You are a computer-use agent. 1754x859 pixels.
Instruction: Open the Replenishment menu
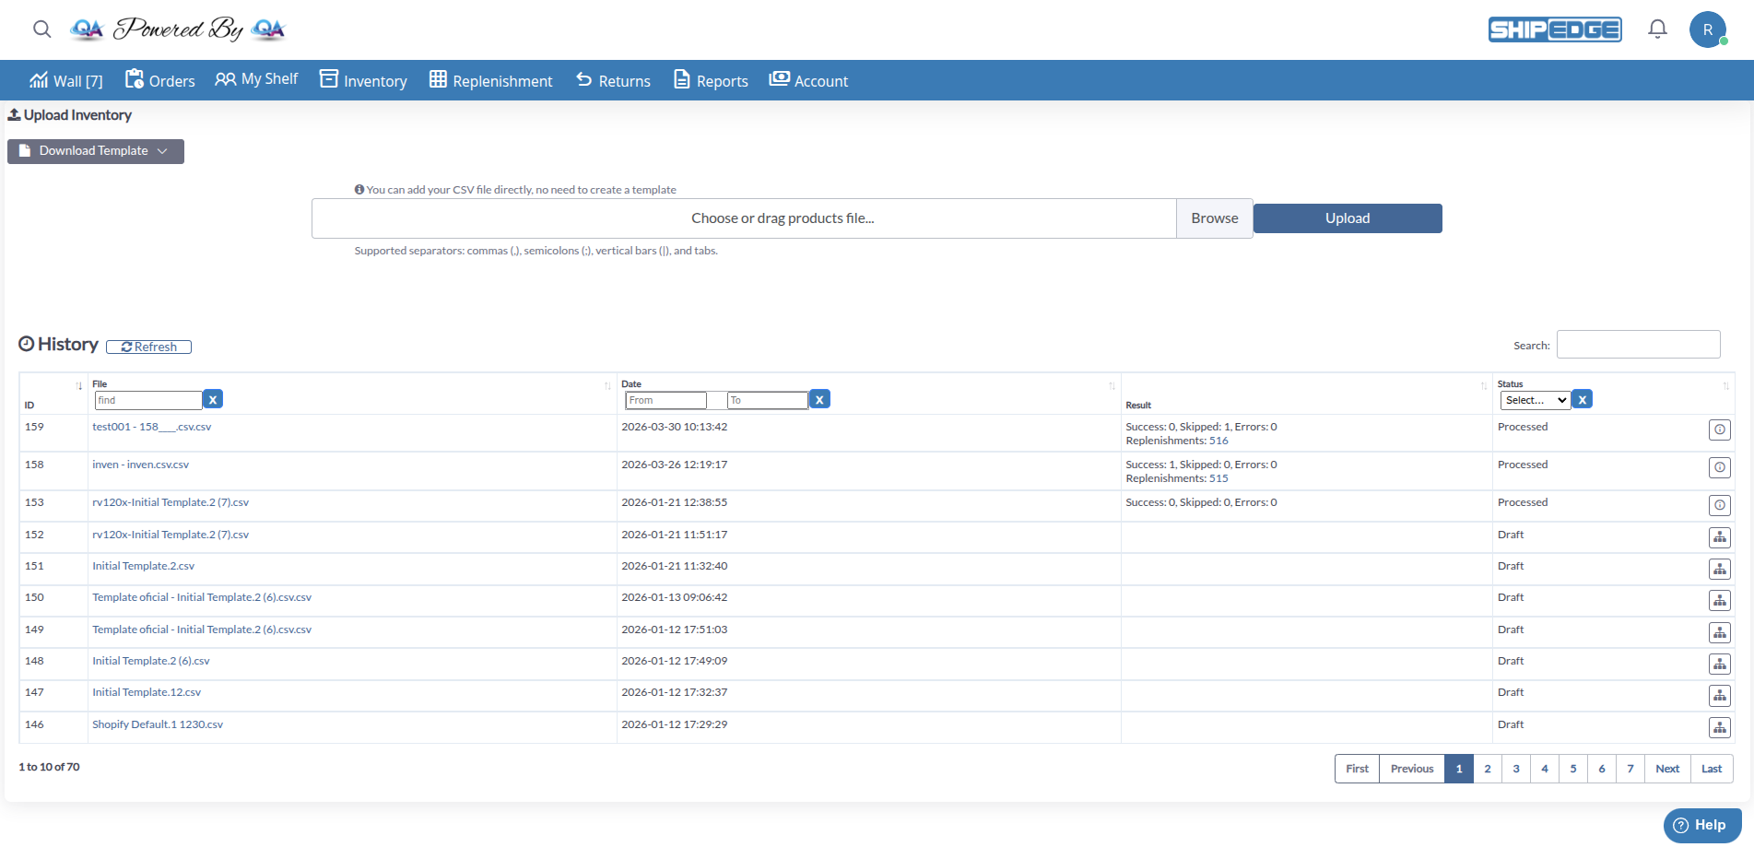(491, 81)
